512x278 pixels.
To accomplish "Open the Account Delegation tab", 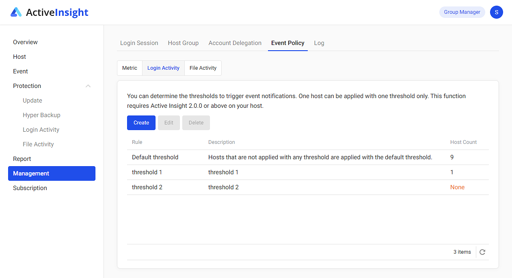I will click(235, 43).
